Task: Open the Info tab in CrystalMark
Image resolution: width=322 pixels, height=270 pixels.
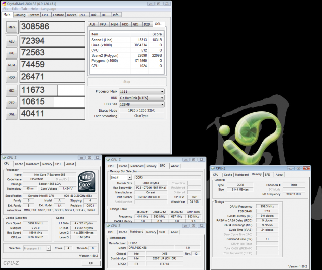Action: [x=115, y=15]
